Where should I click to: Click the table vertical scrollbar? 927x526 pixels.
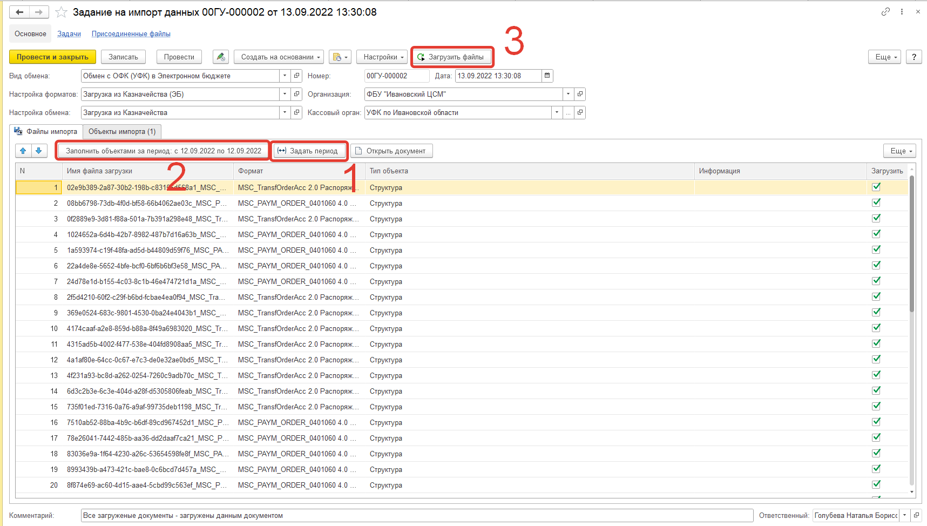click(x=912, y=270)
